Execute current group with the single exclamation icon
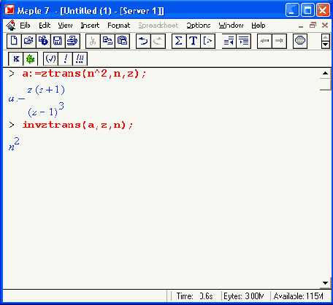The height and width of the screenshot is (305, 333). [65, 59]
